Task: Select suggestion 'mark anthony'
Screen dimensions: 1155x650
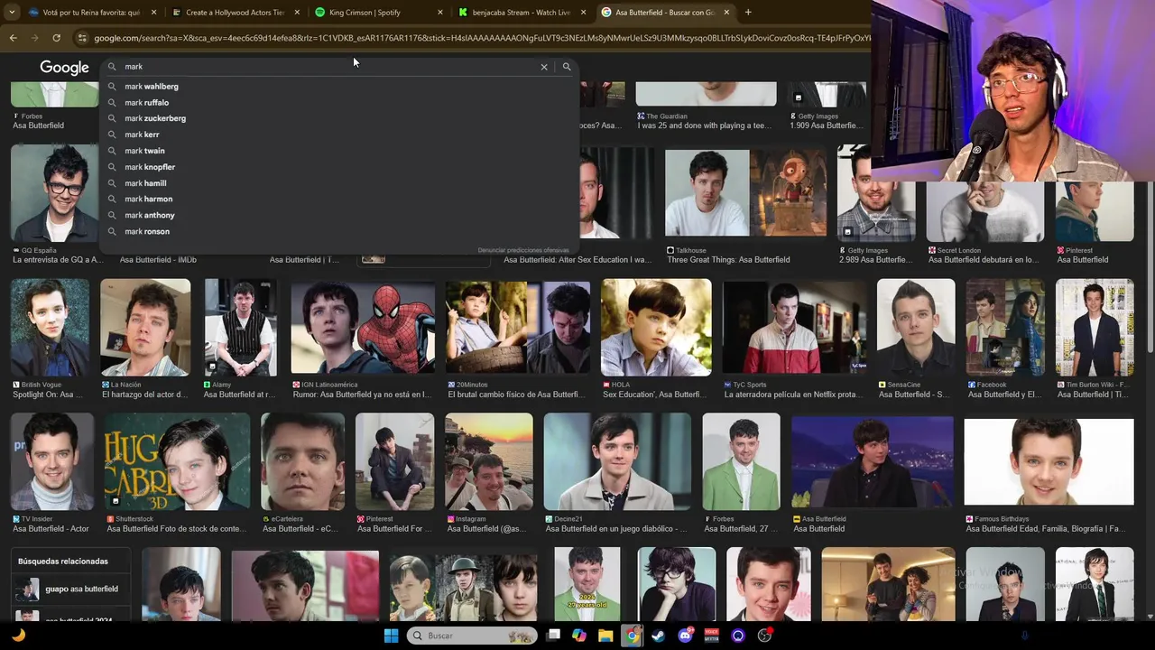Action: tap(338, 215)
